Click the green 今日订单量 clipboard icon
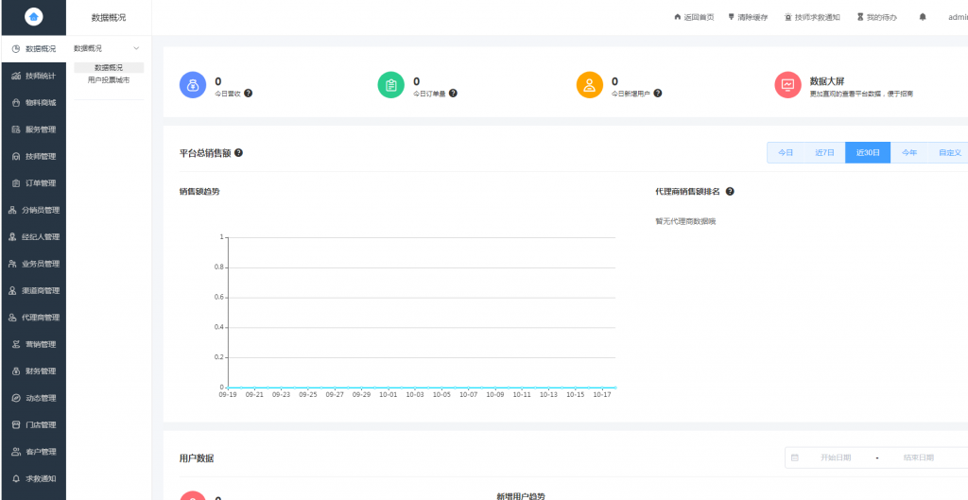The width and height of the screenshot is (968, 500). point(391,85)
